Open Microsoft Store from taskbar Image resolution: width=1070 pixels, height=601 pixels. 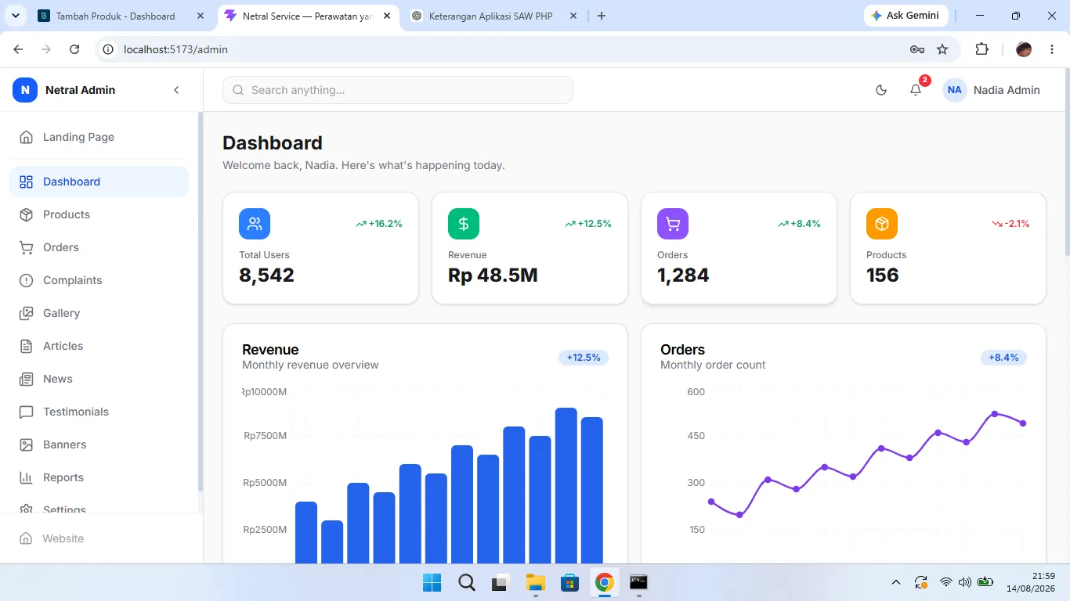(x=569, y=582)
